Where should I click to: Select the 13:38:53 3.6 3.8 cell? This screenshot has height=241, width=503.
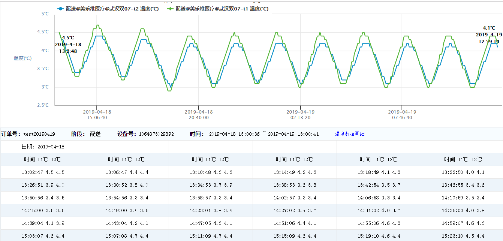(295, 185)
